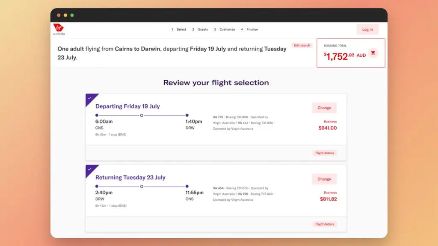Click the 8h 45m 1 stop (BNE) text
The width and height of the screenshot is (438, 246).
point(111,205)
